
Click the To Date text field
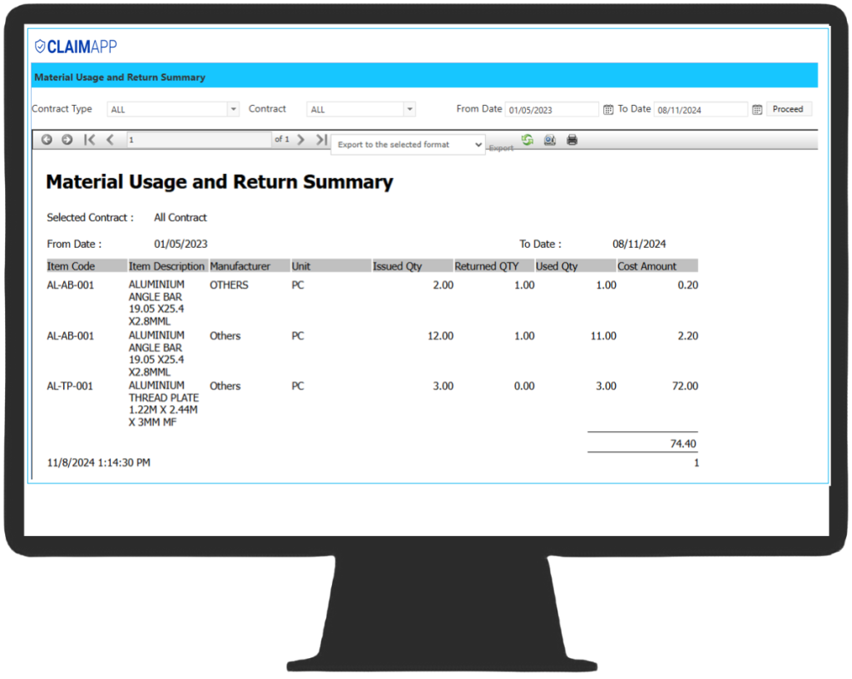(x=701, y=109)
